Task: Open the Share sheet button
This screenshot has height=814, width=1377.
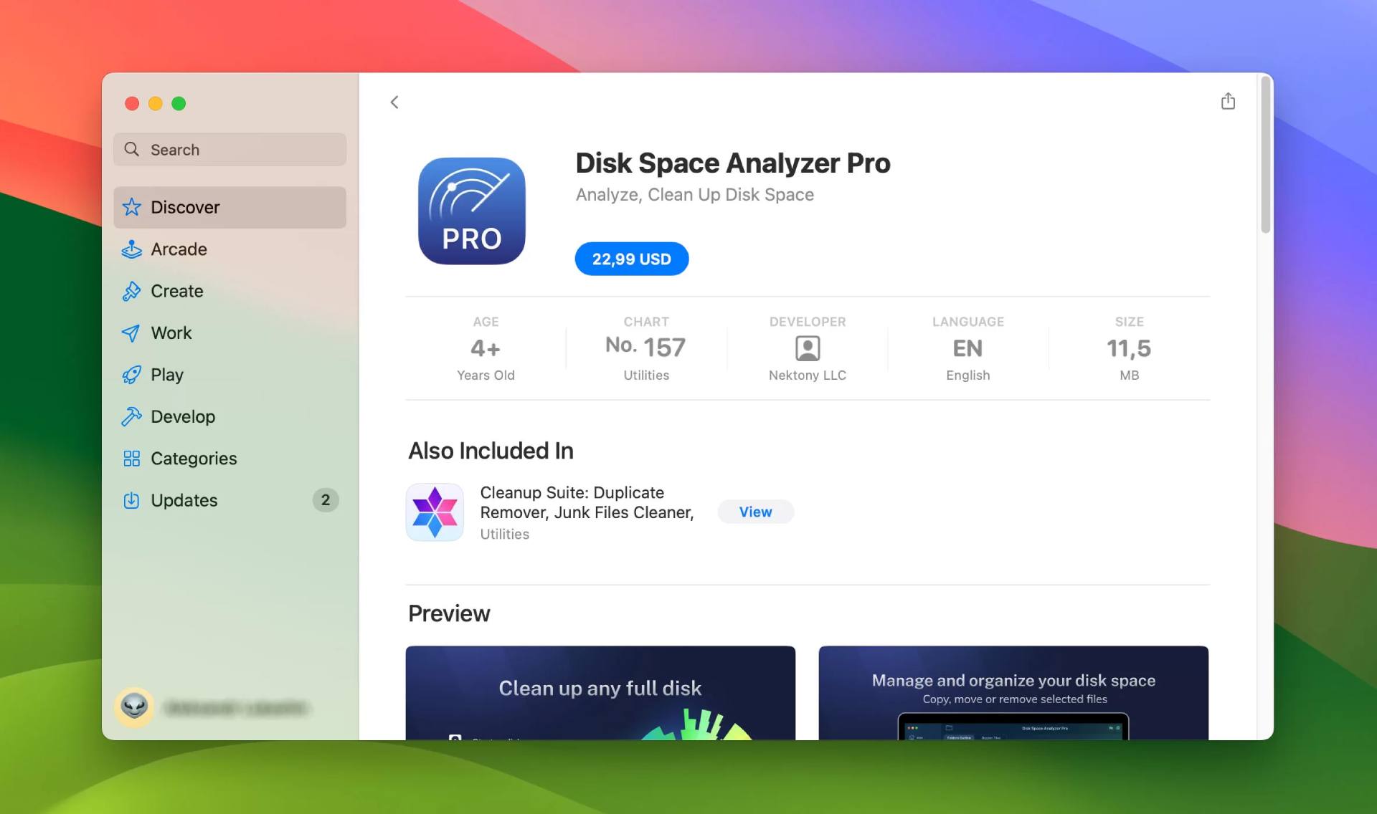Action: pyautogui.click(x=1228, y=101)
